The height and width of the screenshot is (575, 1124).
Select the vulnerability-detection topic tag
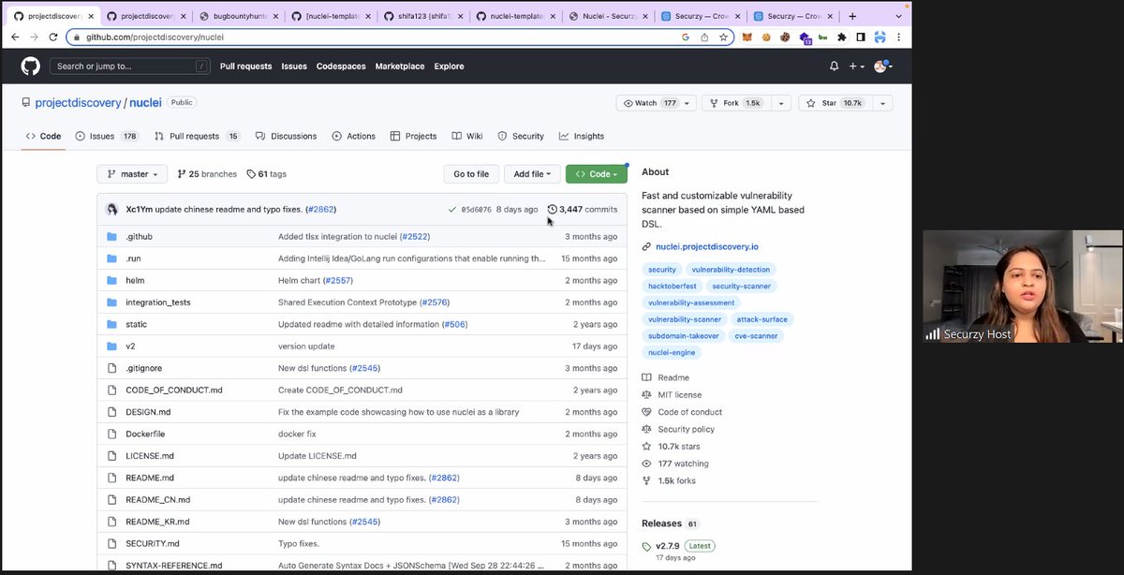(x=731, y=270)
